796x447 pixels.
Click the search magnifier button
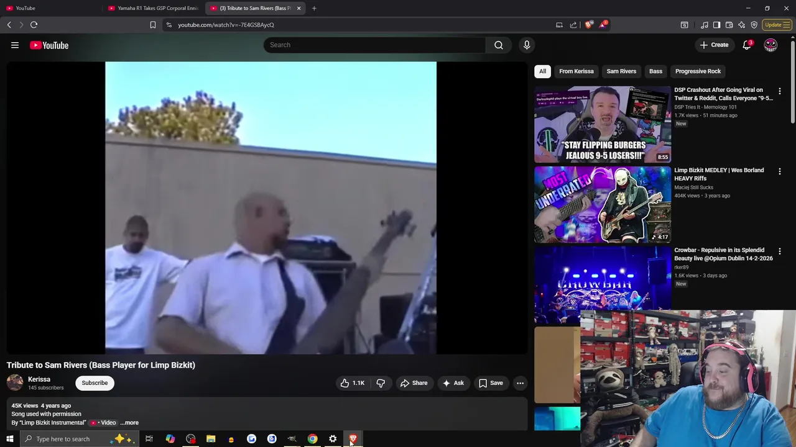coord(499,45)
